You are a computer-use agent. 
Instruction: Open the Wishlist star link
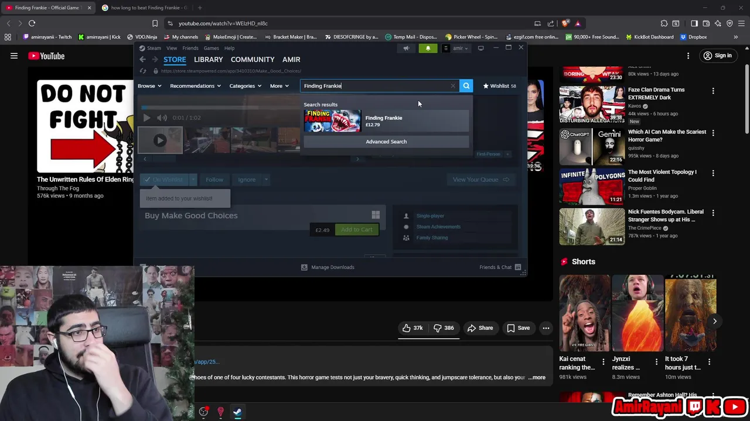click(x=499, y=86)
